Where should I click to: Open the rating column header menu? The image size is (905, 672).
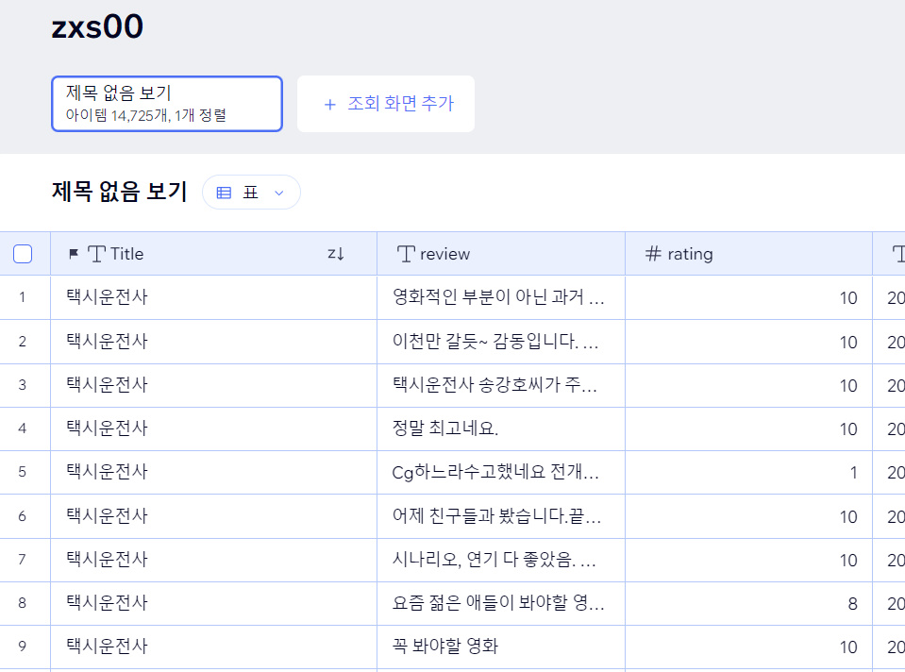point(747,254)
